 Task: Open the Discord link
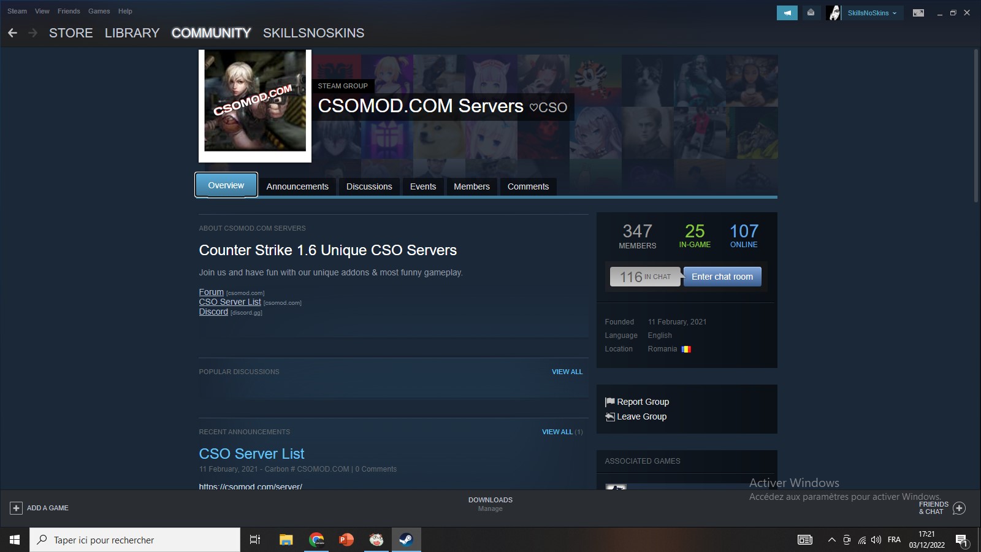click(x=213, y=312)
